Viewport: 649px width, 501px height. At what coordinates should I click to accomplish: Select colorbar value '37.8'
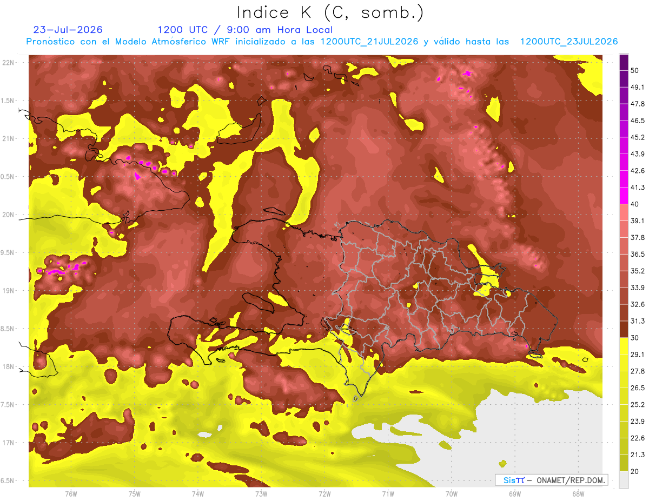pyautogui.click(x=638, y=237)
